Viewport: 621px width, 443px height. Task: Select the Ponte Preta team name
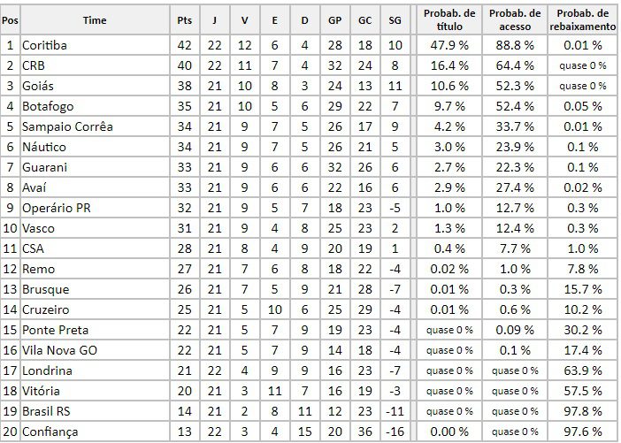57,330
